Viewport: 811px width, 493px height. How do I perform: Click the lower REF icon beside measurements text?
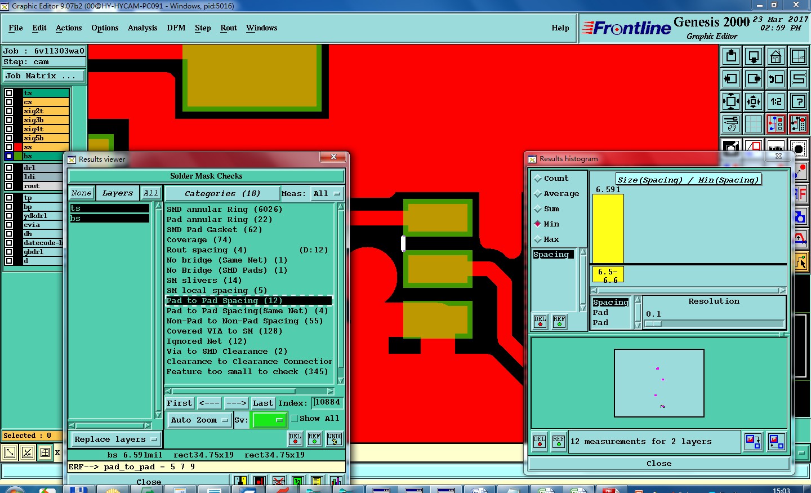click(x=559, y=442)
